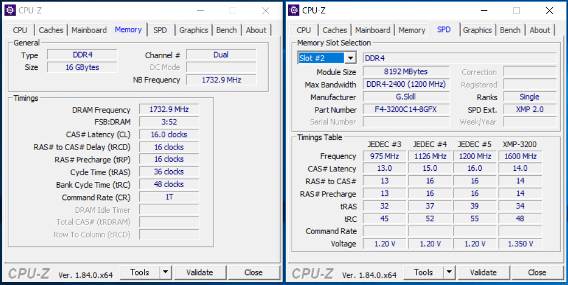This screenshot has height=285, width=568.
Task: Click the Part Number field F4-3200C14-8GFX
Action: [x=406, y=110]
